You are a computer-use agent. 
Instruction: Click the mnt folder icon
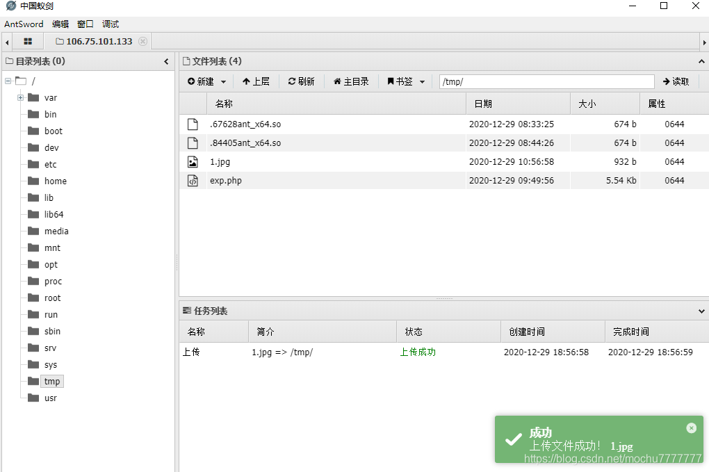[33, 247]
